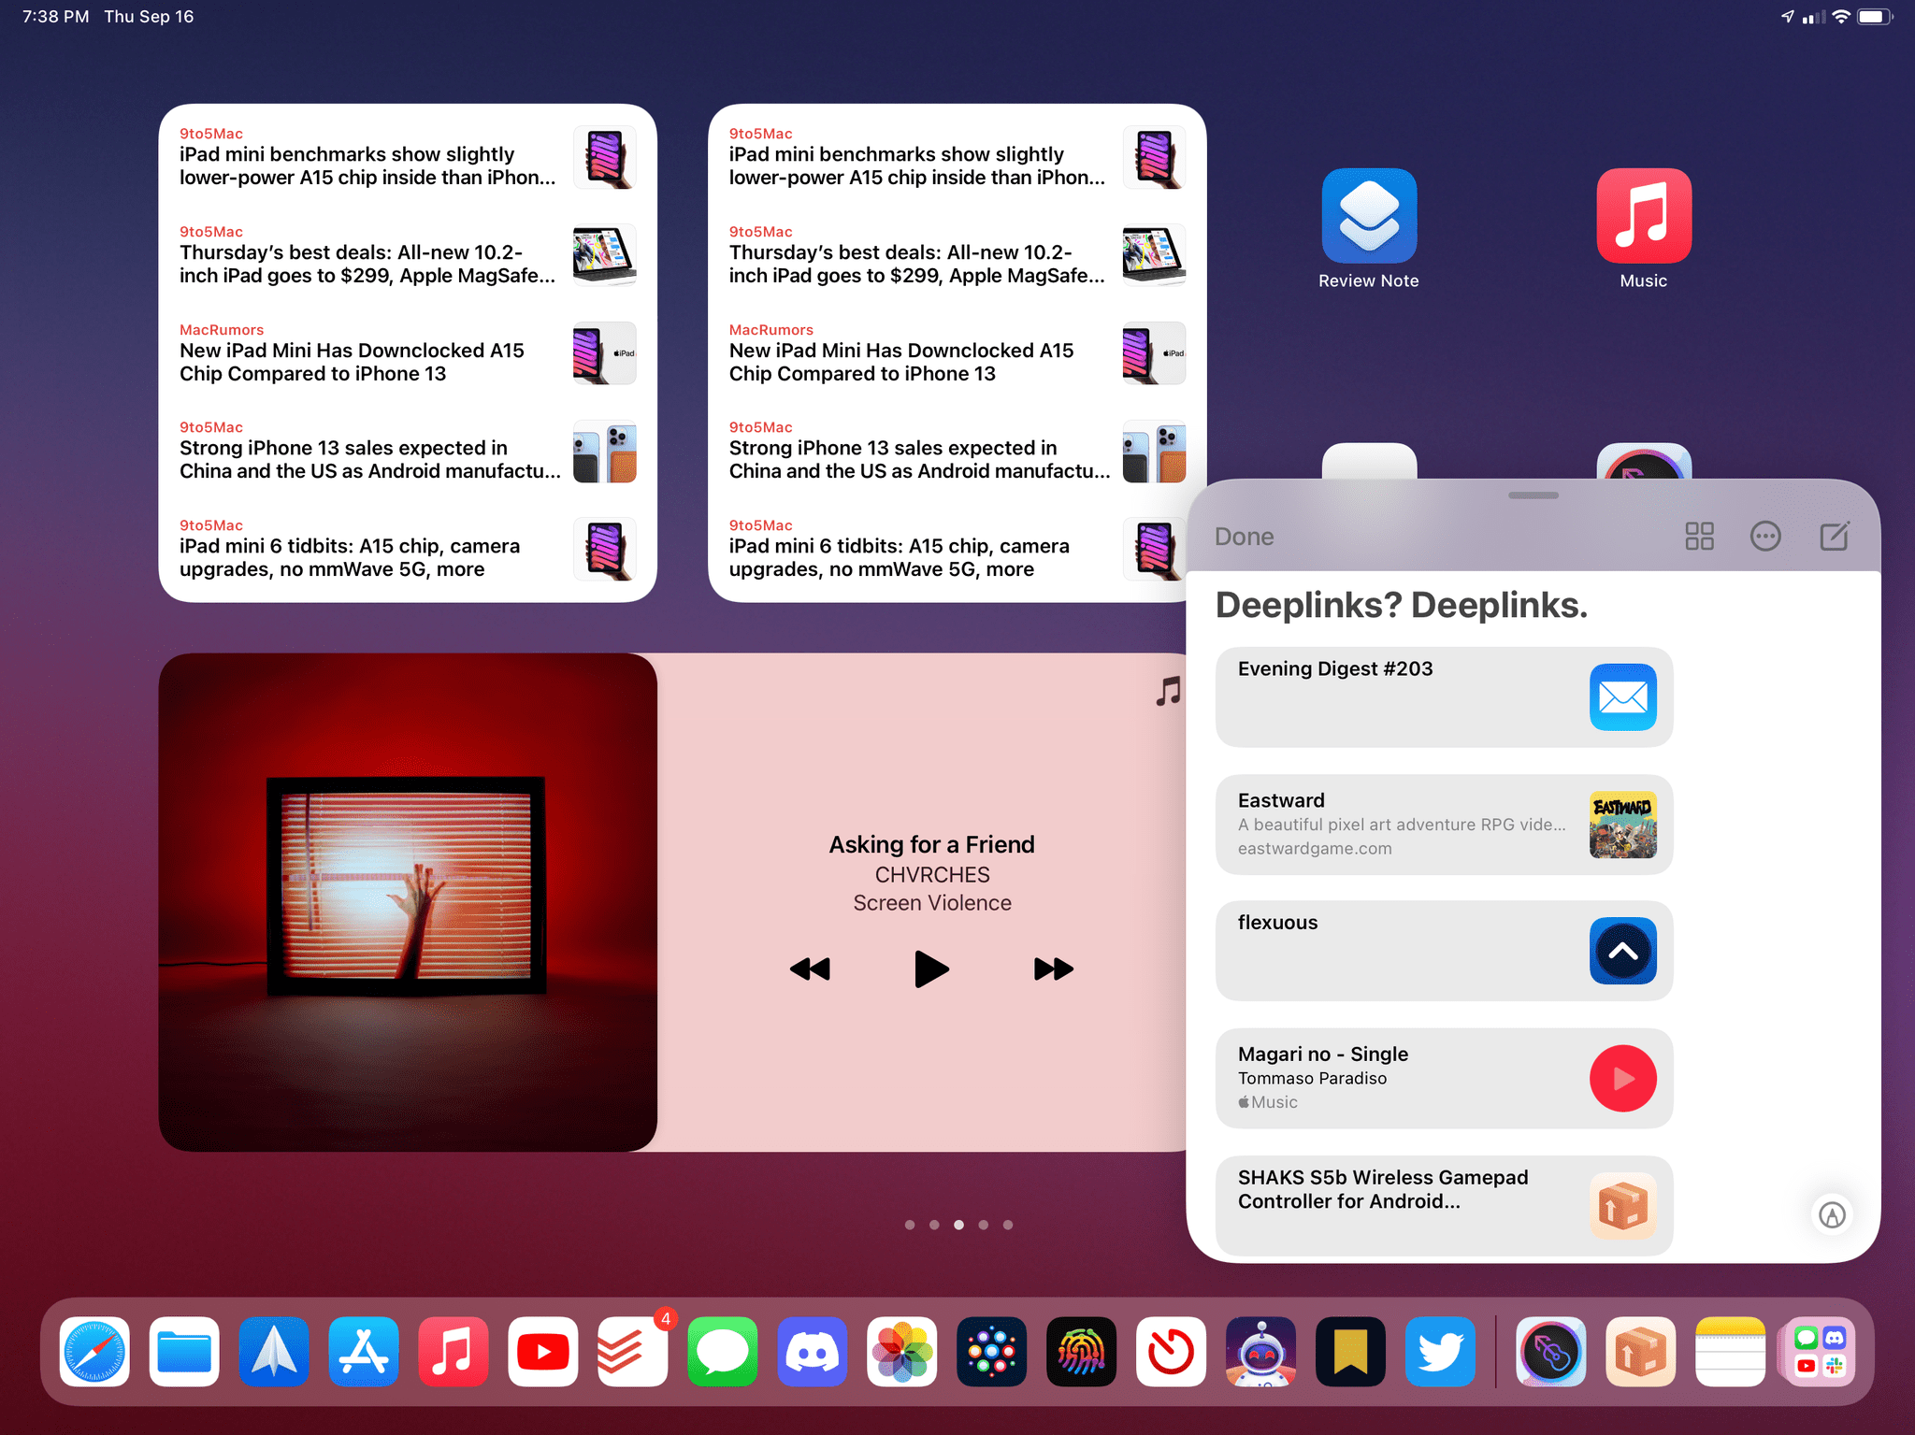Open right widget iPad mini 6 tidbits article
The height and width of the screenshot is (1435, 1915).
pyautogui.click(x=957, y=549)
